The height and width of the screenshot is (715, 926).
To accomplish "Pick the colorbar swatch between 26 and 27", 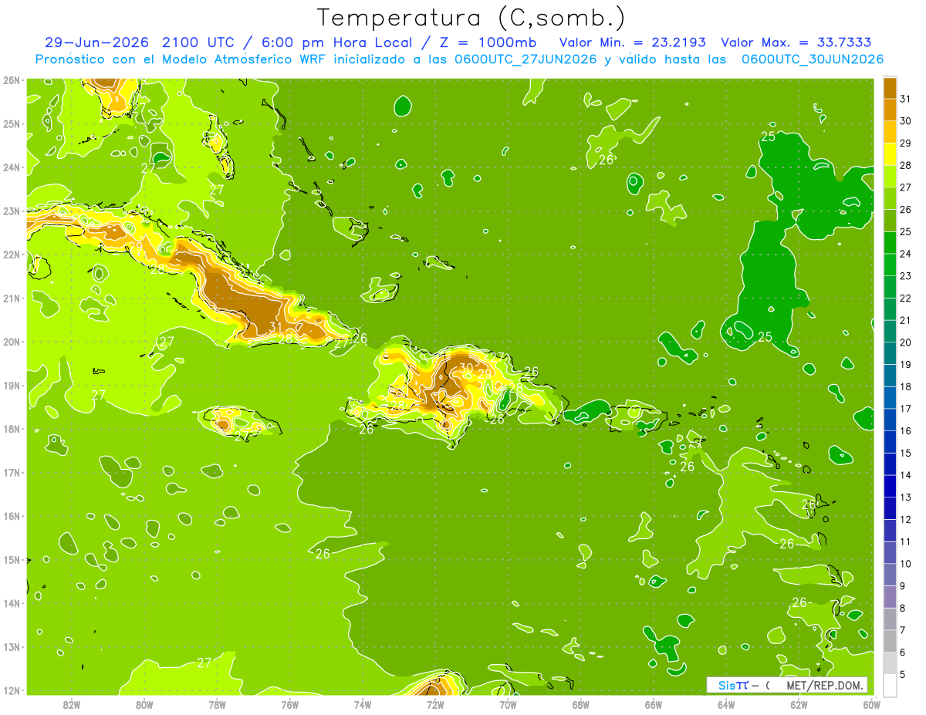I will click(890, 198).
